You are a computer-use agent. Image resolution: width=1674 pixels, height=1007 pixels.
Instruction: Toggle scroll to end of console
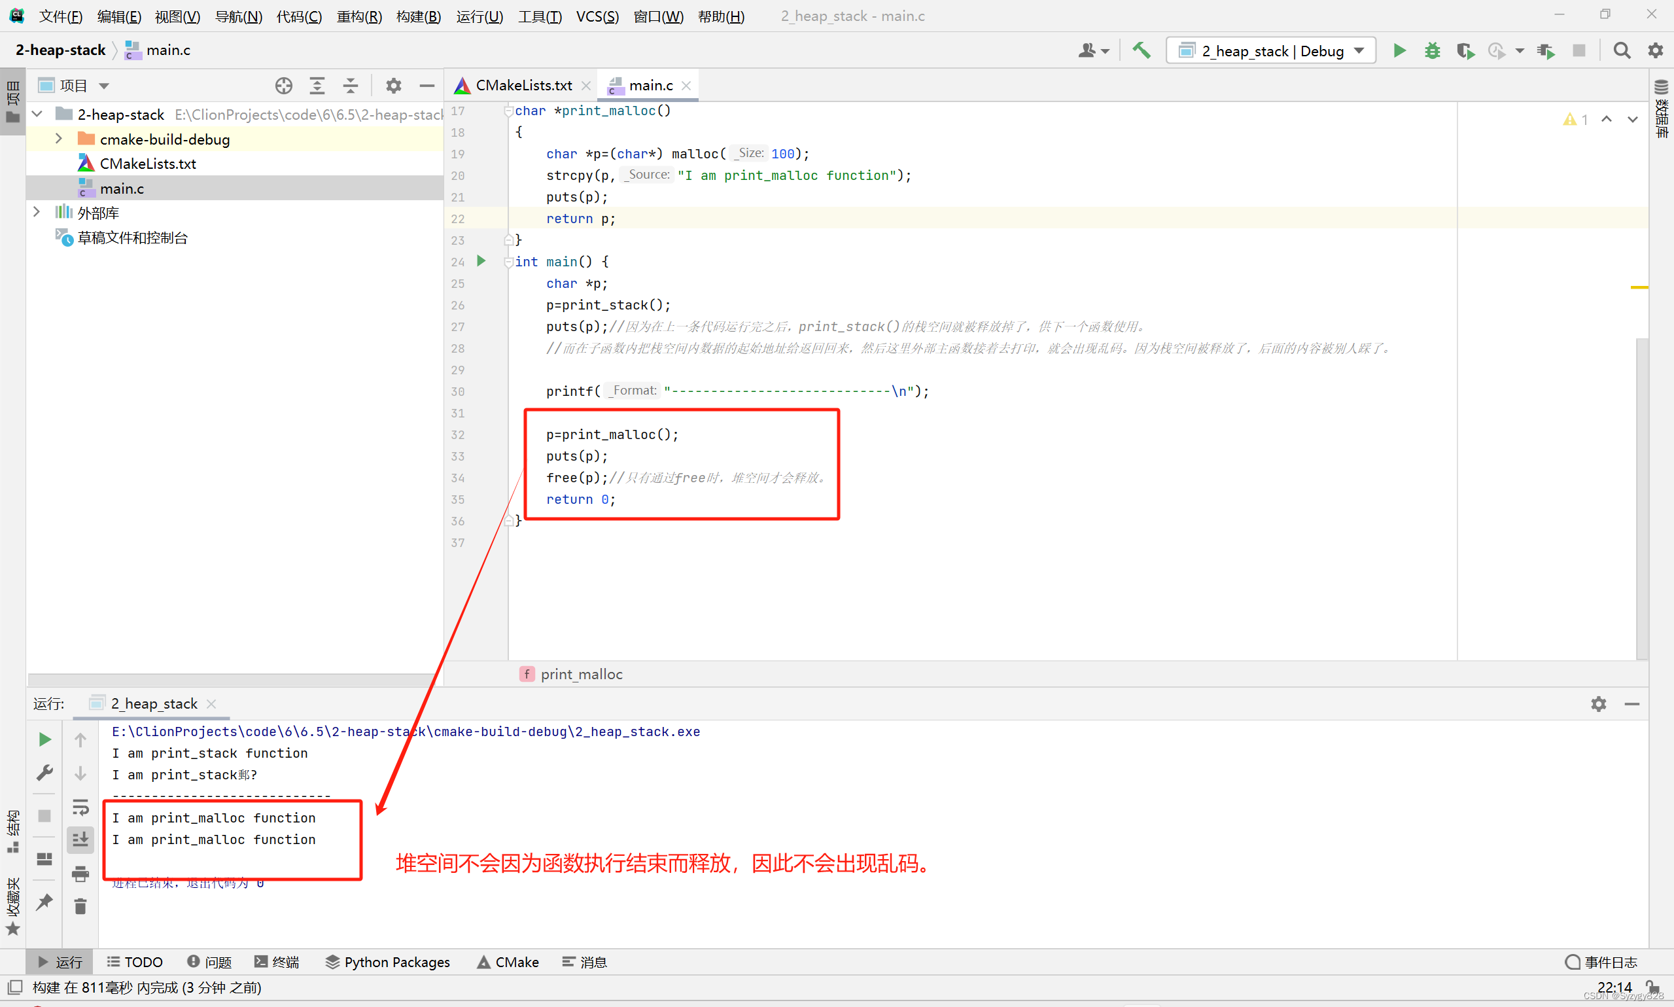point(80,840)
